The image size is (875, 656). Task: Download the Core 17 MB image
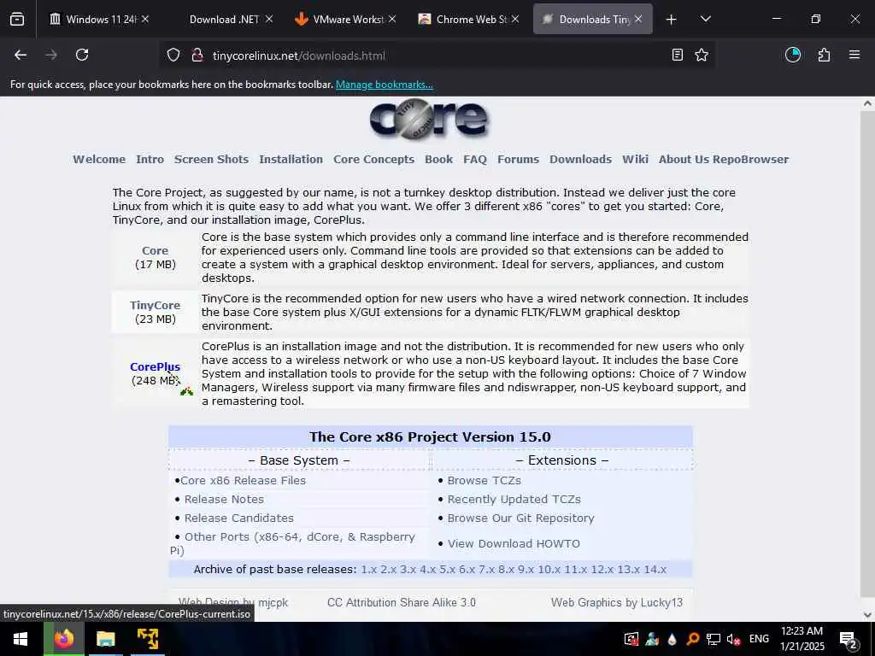click(x=156, y=251)
